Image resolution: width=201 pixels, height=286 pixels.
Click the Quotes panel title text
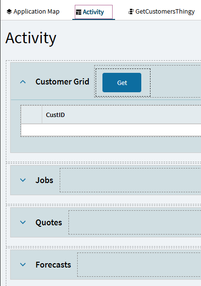(49, 222)
